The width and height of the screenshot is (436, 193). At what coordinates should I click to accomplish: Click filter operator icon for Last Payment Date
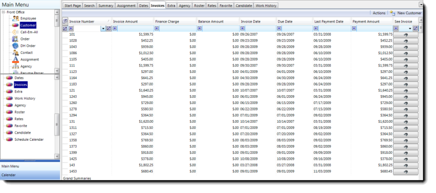(x=316, y=28)
